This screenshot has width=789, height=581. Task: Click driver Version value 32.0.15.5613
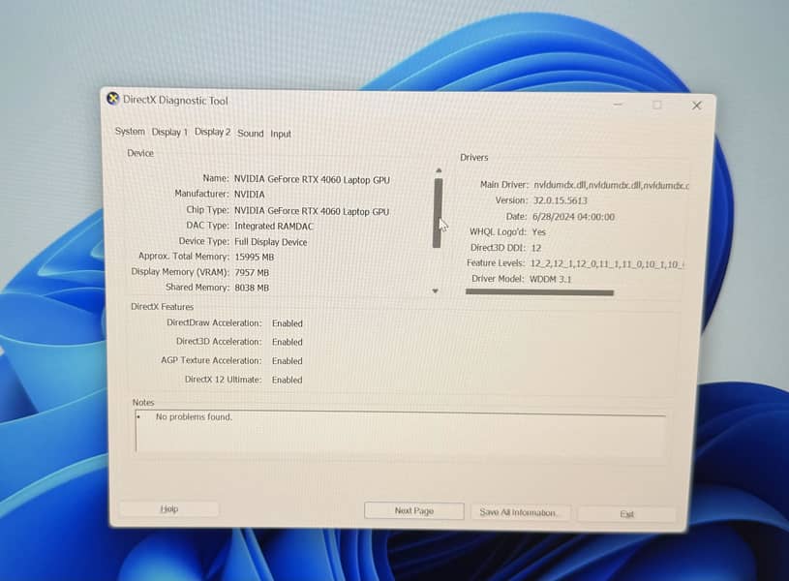561,200
